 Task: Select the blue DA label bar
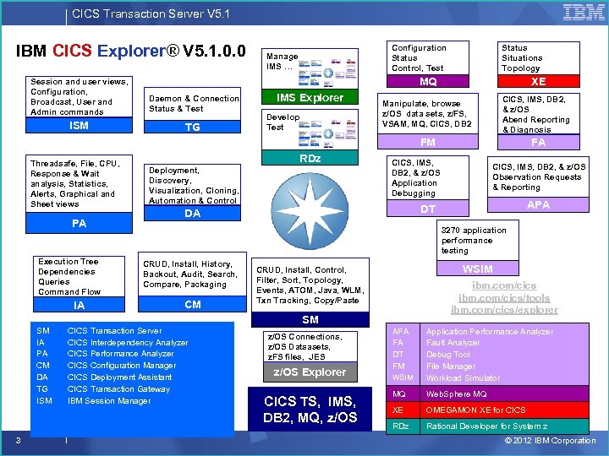[192, 213]
